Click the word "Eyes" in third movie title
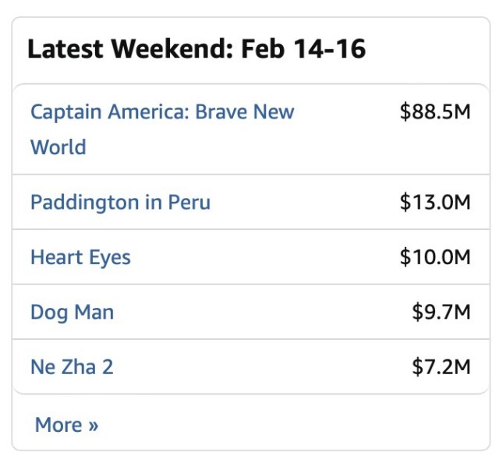 click(109, 257)
